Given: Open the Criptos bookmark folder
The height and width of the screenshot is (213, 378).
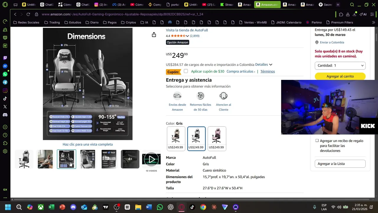Looking at the screenshot, I should (128, 22).
